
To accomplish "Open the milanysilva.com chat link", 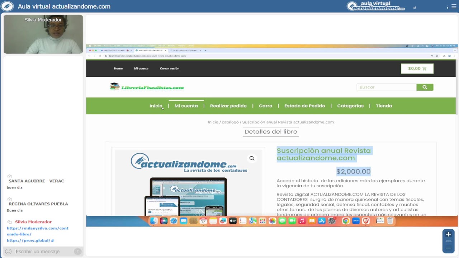I will (37, 231).
